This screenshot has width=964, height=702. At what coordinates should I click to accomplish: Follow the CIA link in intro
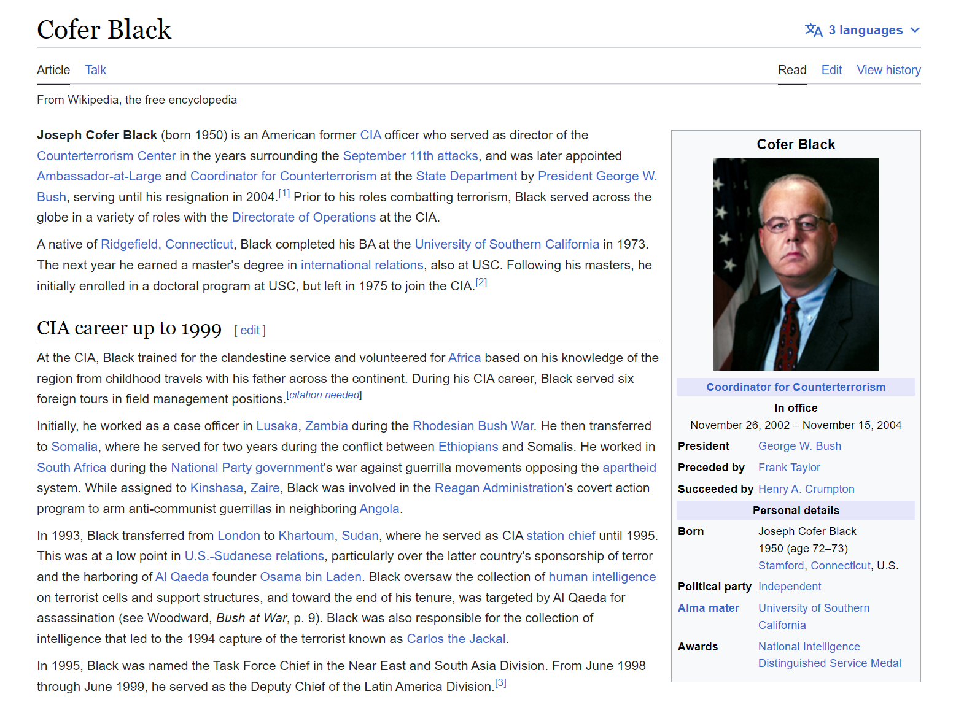[370, 135]
